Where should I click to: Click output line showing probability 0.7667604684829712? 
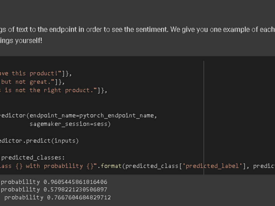(55, 197)
